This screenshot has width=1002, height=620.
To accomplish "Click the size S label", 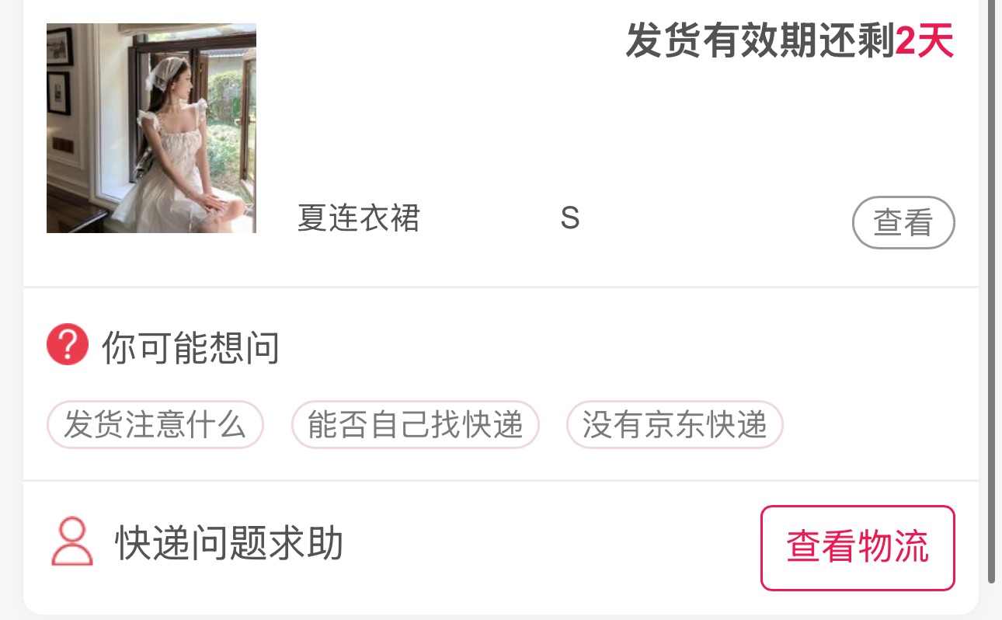I will coord(570,218).
